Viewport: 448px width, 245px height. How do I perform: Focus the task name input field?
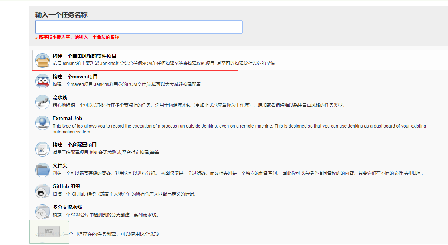pyautogui.click(x=139, y=27)
